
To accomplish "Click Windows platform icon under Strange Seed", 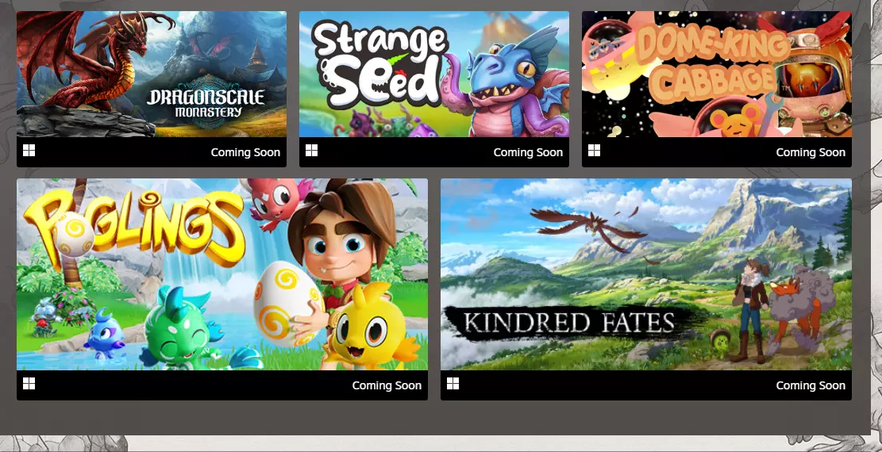I will tap(312, 151).
